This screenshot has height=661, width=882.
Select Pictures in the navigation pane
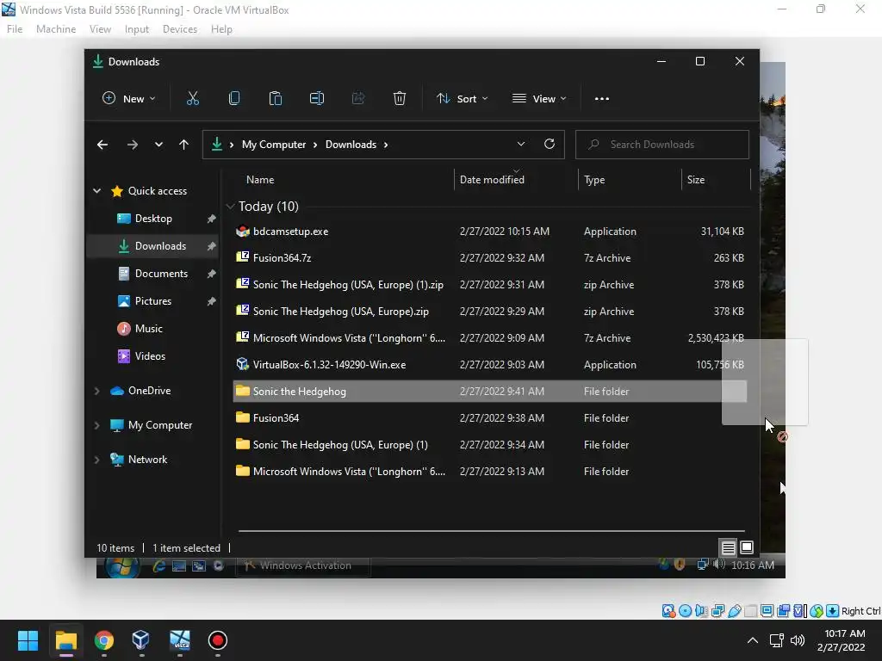pyautogui.click(x=152, y=301)
